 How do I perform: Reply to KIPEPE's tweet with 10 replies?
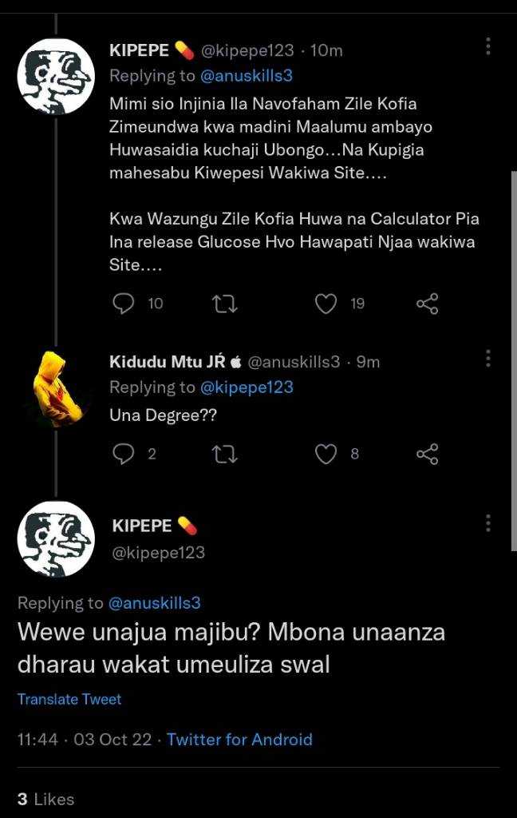point(124,304)
